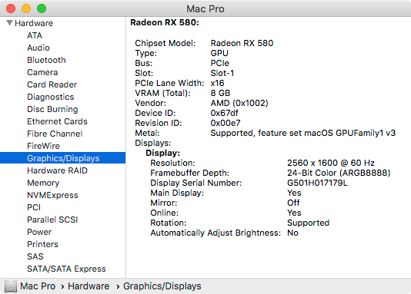Click the PCIe Lane Width value x16
The width and height of the screenshot is (411, 294).
[217, 83]
